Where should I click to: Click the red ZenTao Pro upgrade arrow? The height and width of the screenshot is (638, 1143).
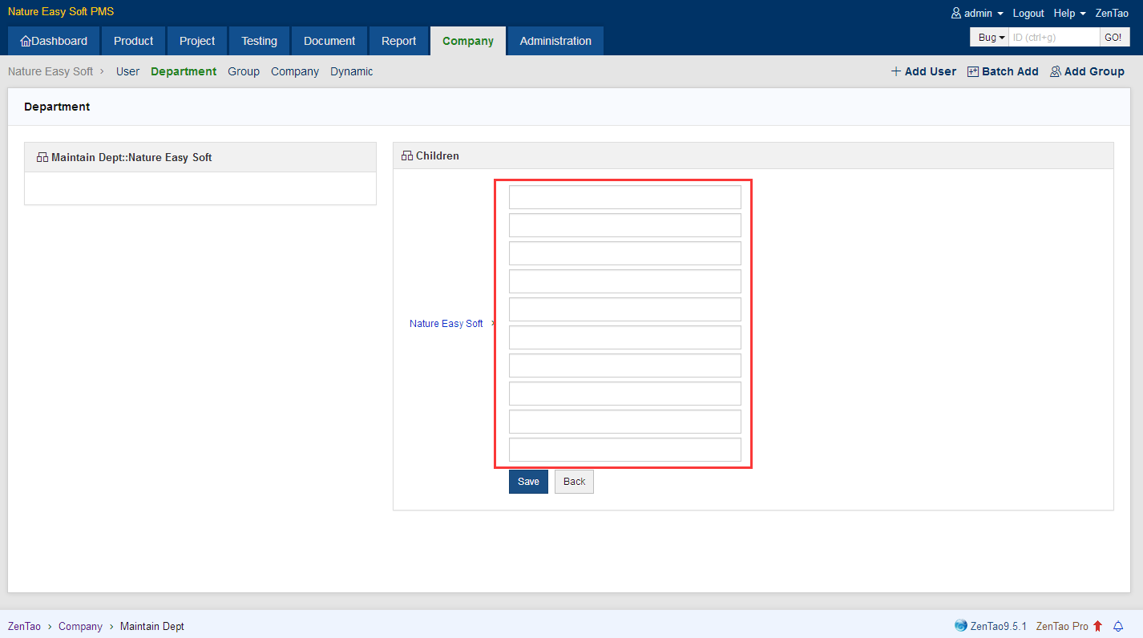pos(1097,626)
